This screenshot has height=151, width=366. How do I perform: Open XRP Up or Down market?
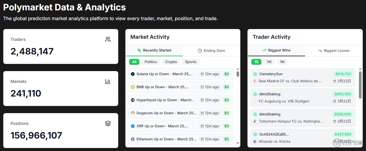[181, 126]
